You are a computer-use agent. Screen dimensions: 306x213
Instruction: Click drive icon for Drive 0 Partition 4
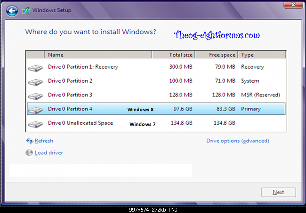pyautogui.click(x=35, y=110)
